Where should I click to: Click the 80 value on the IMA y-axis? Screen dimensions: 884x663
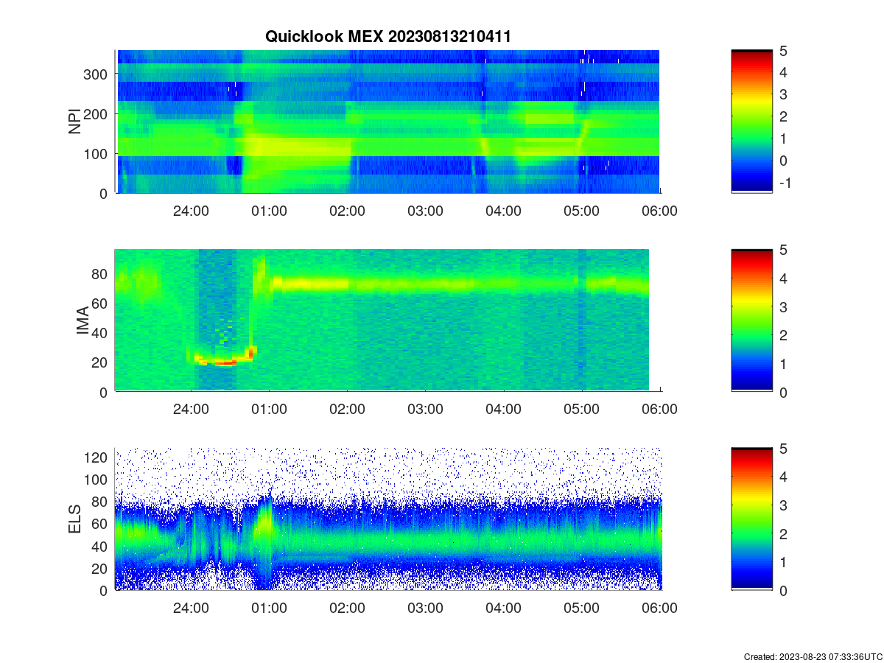100,273
